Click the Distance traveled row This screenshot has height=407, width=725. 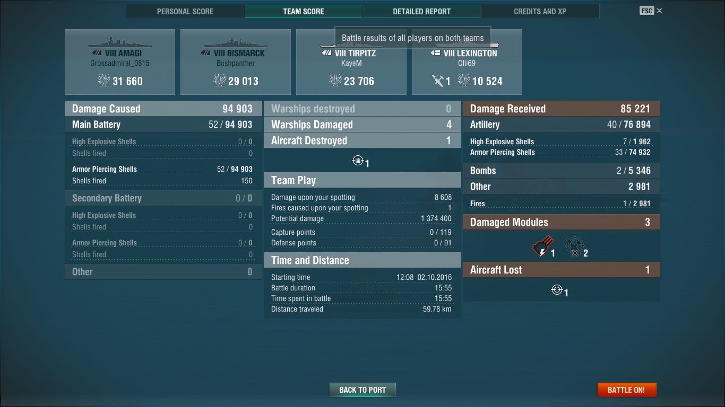click(361, 309)
